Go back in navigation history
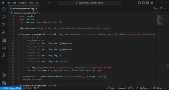The image size is (169, 90). click(x=49, y=3)
